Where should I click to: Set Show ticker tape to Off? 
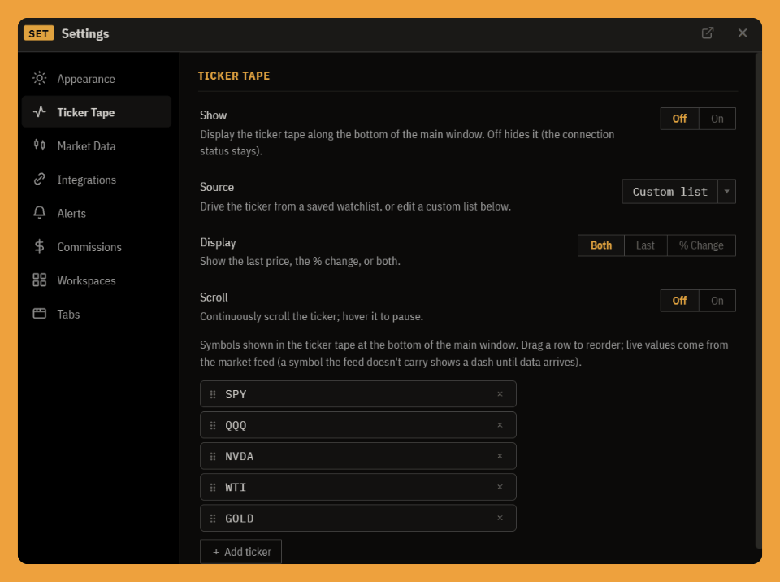(679, 119)
